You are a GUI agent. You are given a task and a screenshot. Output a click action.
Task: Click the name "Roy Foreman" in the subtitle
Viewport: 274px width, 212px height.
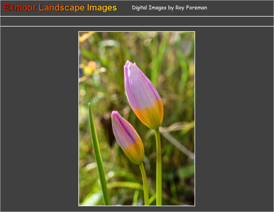click(191, 8)
